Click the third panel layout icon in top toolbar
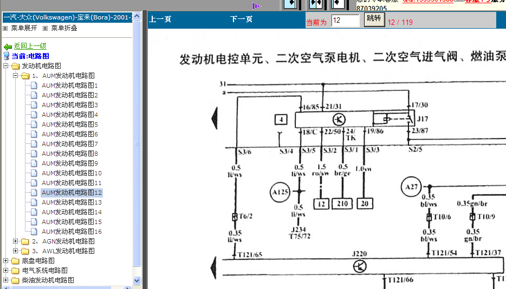This screenshot has height=289, width=506. (338, 3)
